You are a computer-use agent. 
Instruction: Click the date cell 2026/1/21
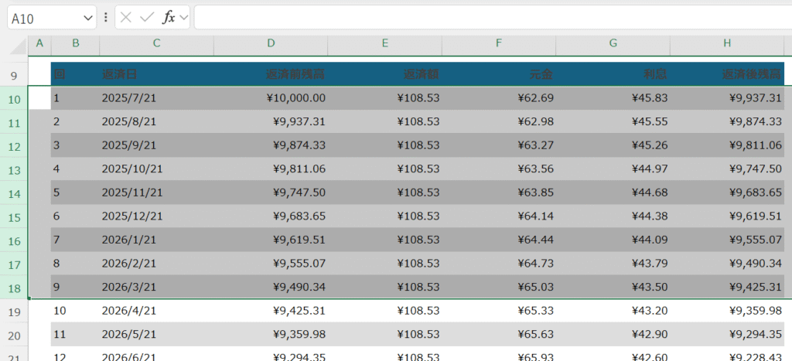pyautogui.click(x=156, y=240)
